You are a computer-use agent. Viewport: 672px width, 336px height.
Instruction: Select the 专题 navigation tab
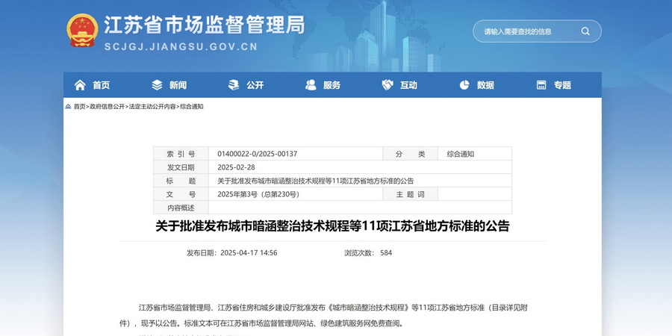(562, 85)
